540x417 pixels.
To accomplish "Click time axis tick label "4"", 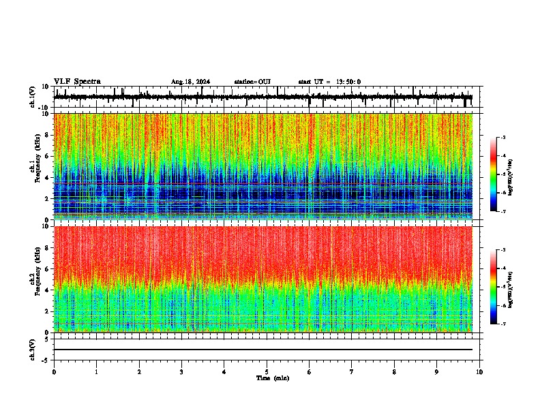I will [x=224, y=372].
